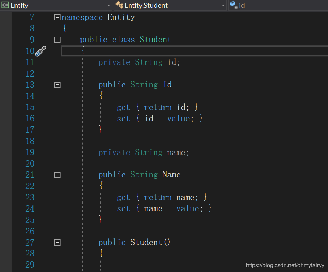328x272 pixels.
Task: Click the 'Id' property name on line 13
Action: tap(167, 85)
